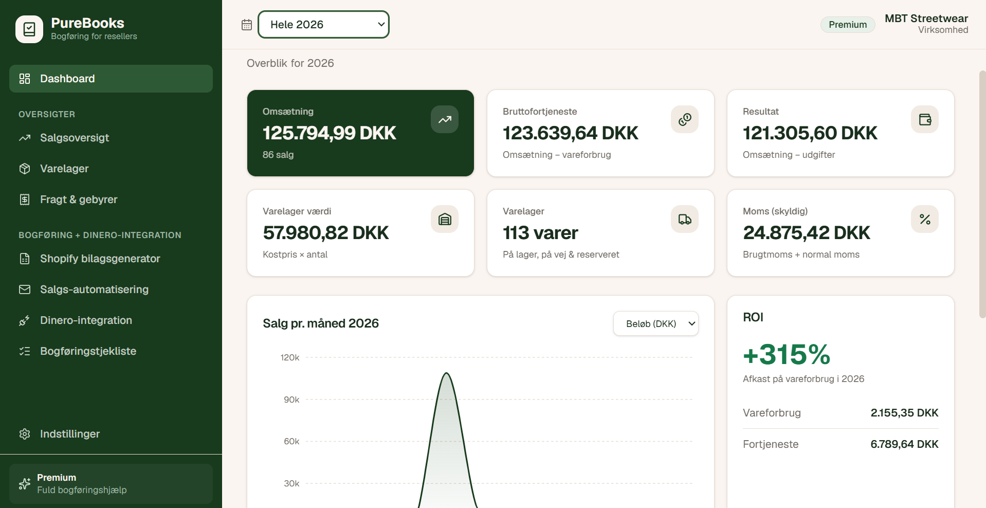The width and height of the screenshot is (986, 508).
Task: Open the Hele 2026 period dropdown
Action: [x=323, y=24]
